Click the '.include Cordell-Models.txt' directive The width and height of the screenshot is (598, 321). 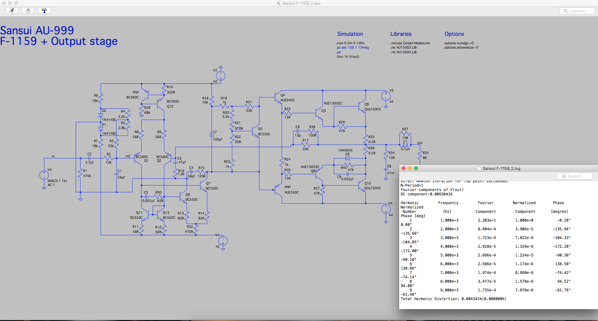click(410, 43)
